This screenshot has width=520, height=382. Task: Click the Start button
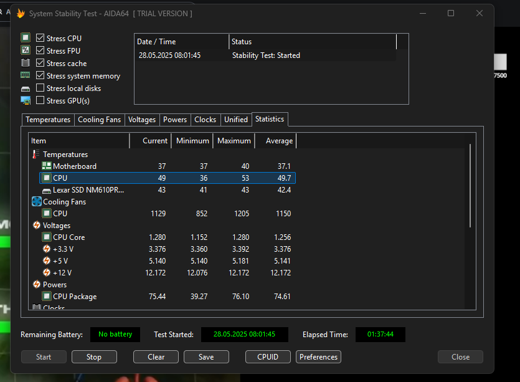click(44, 357)
